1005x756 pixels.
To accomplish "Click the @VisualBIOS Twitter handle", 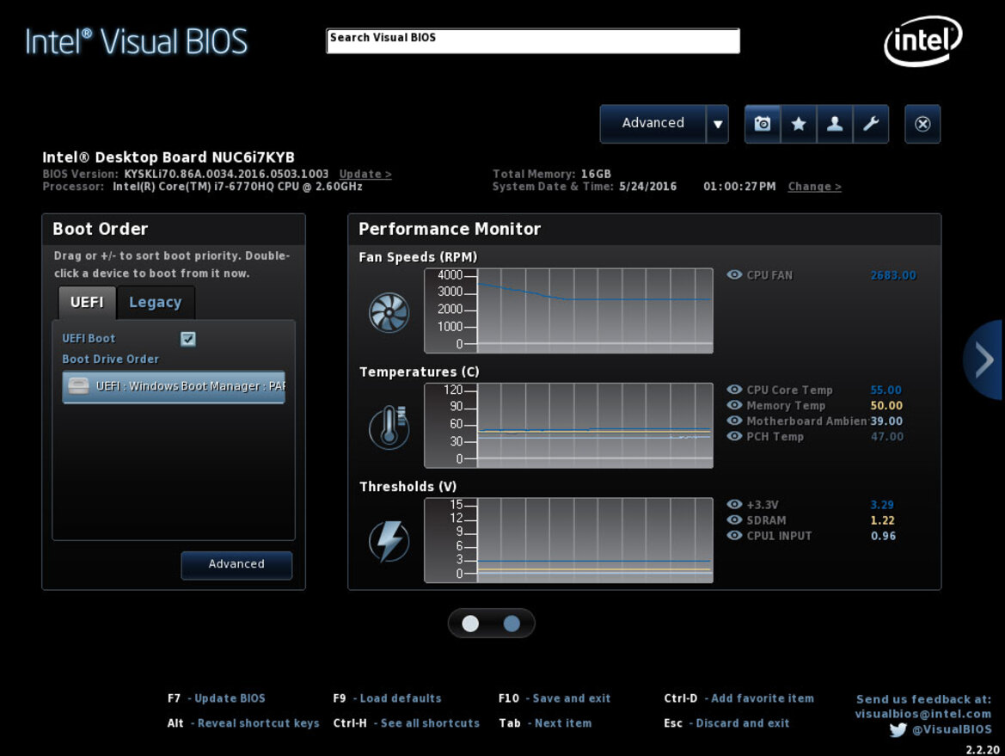I will coord(952,729).
